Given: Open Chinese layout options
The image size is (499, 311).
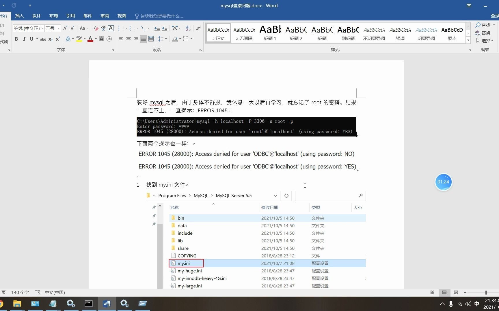Looking at the screenshot, I should [x=175, y=28].
